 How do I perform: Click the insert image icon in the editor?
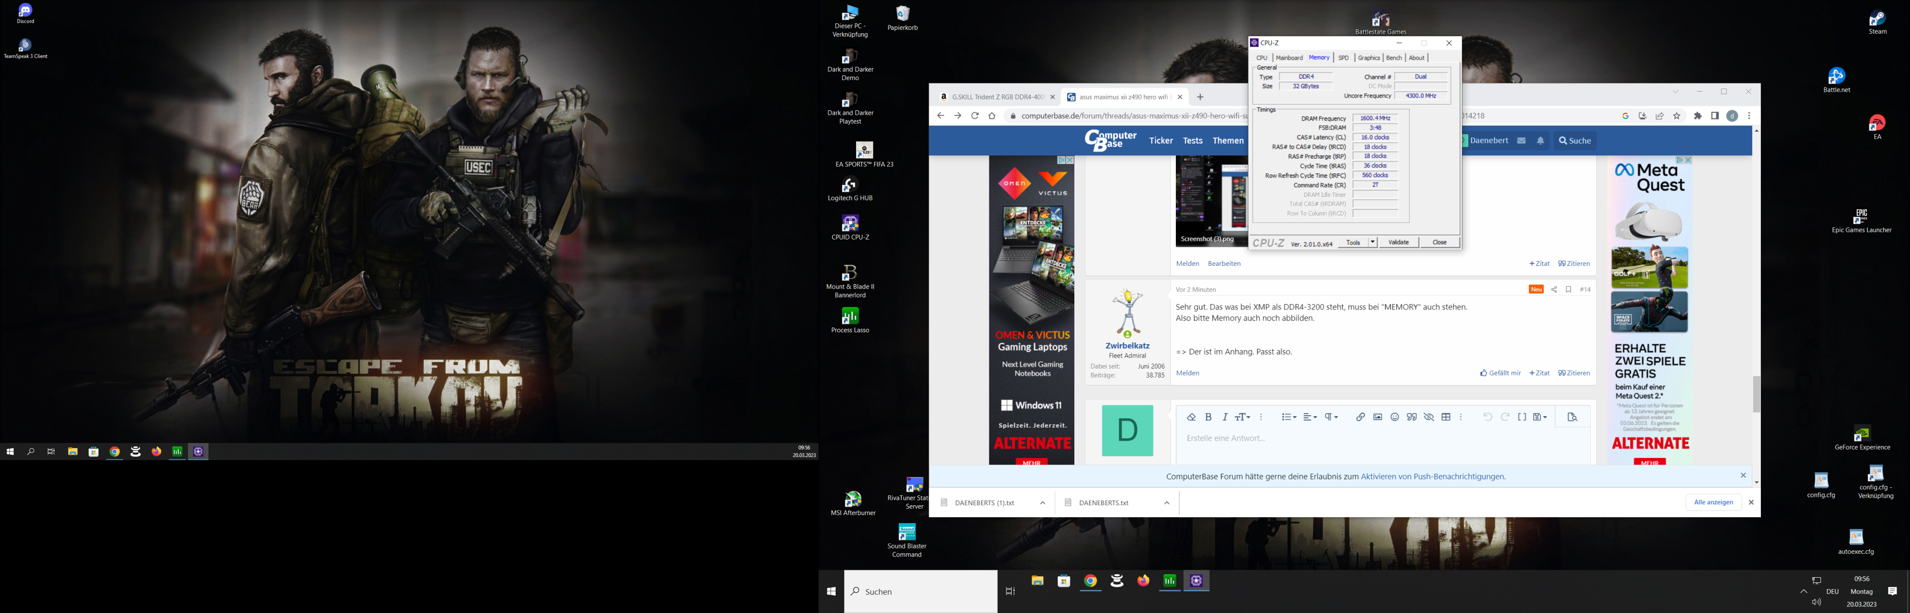[1378, 417]
